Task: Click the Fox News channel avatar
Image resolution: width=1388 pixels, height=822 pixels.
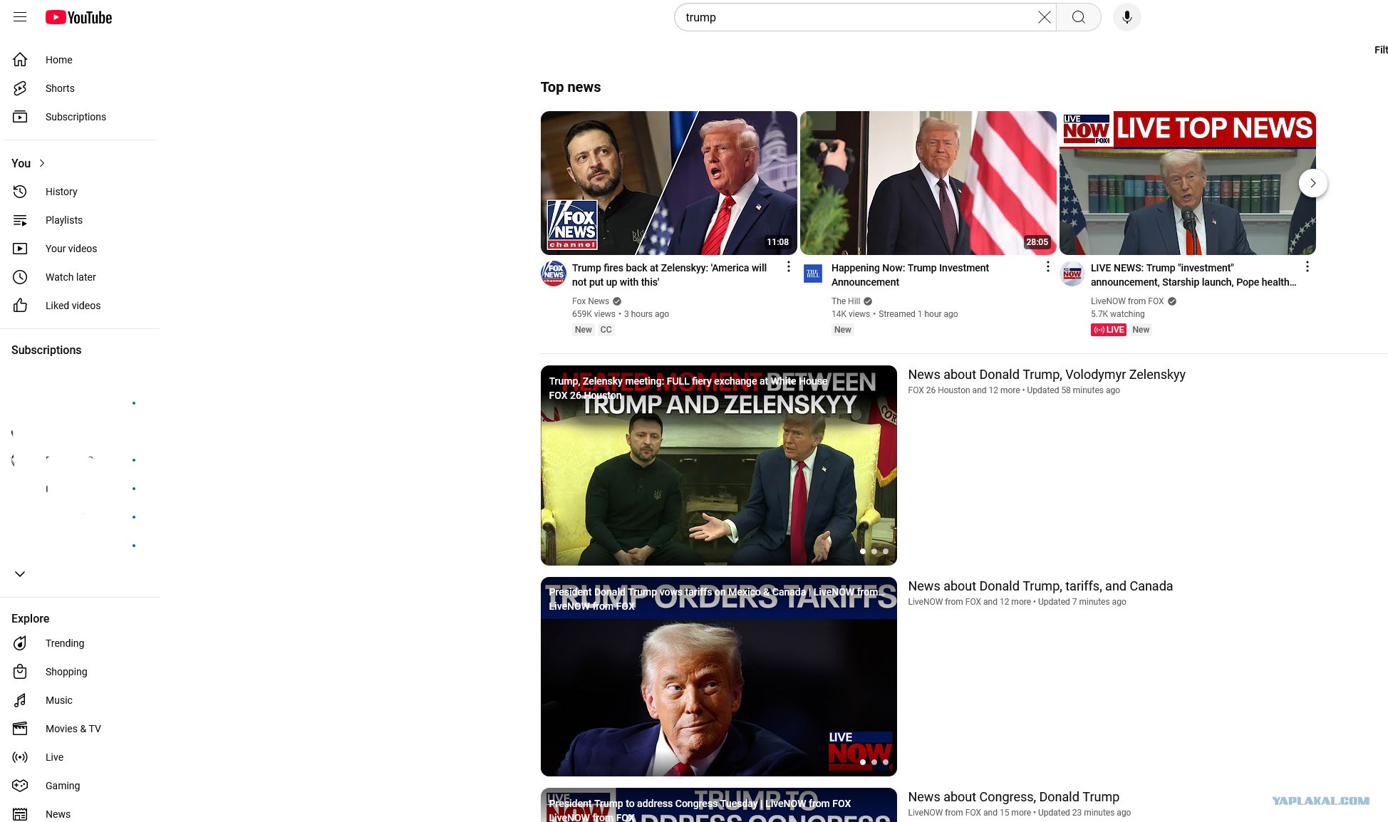Action: (554, 274)
